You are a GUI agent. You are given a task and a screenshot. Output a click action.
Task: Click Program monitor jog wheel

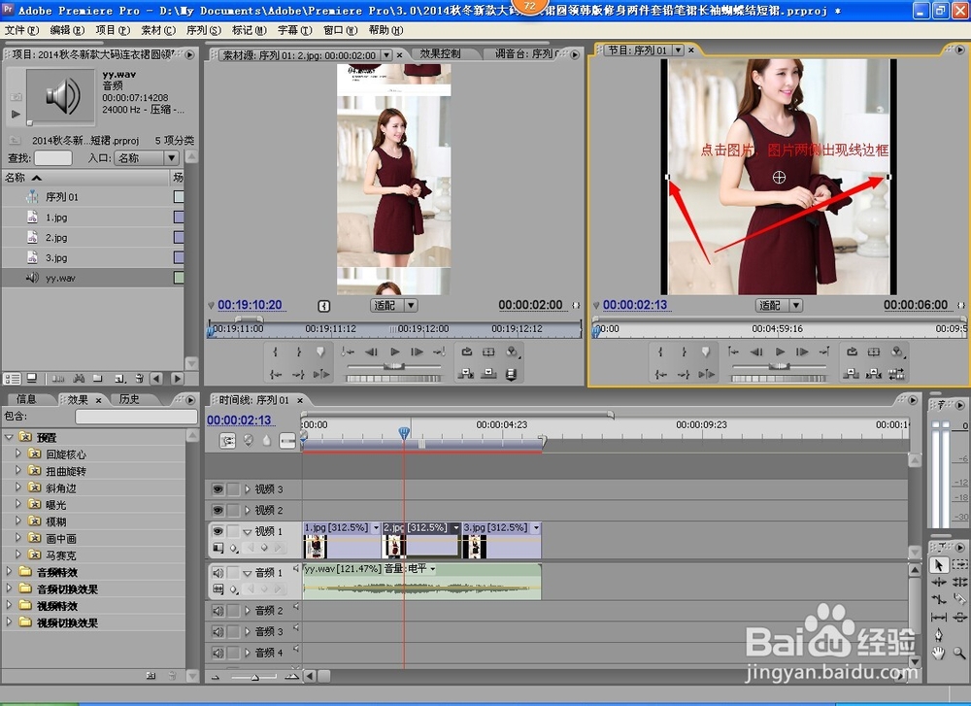(x=779, y=379)
